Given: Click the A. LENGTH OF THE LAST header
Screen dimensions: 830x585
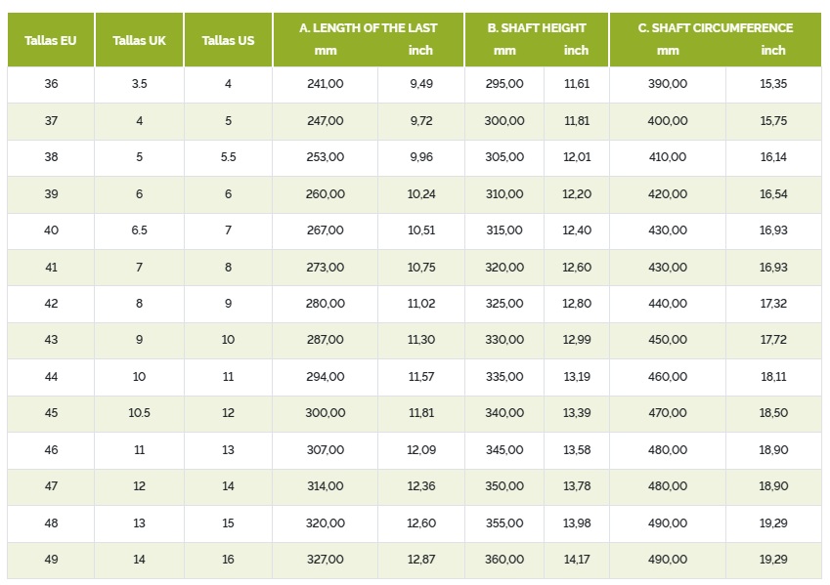Looking at the screenshot, I should 369,28.
